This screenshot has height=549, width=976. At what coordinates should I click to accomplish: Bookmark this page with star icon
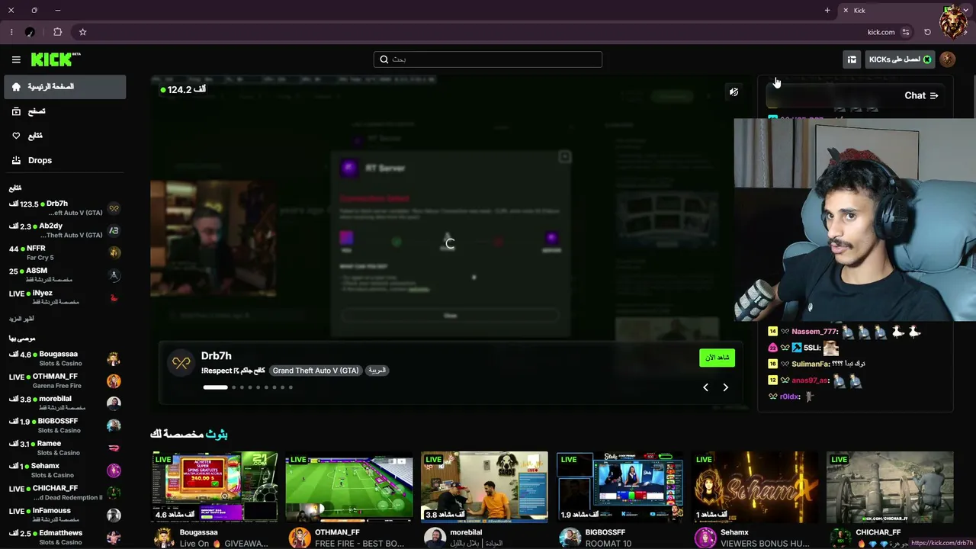82,32
